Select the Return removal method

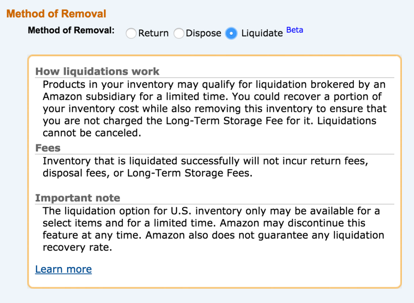tap(131, 34)
